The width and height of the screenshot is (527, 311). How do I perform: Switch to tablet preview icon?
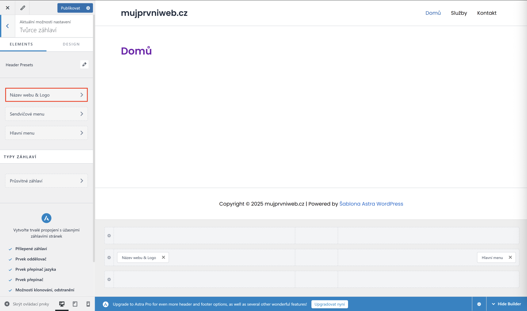pyautogui.click(x=75, y=304)
